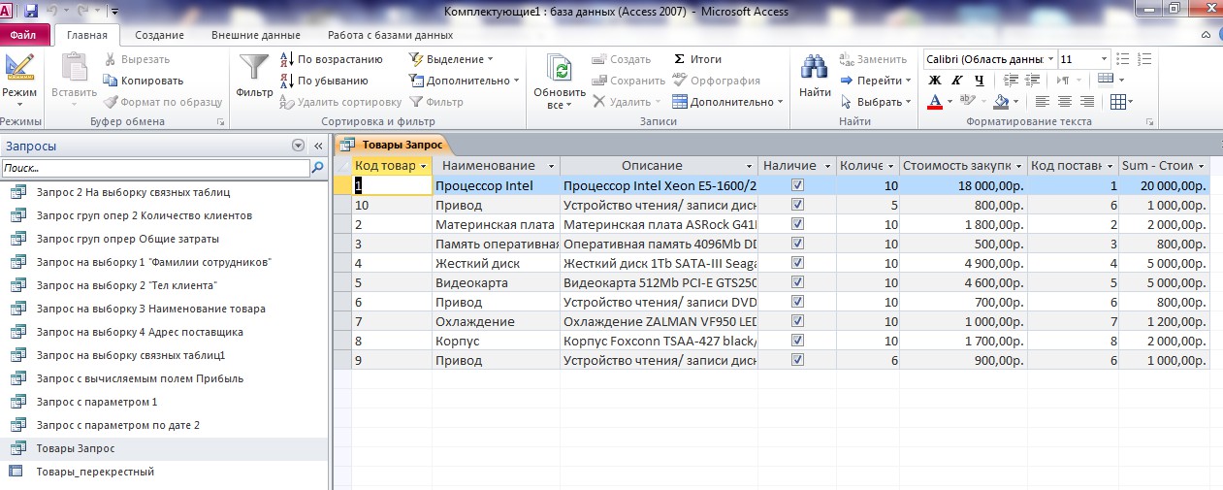
Task: Open navigation pane Запросы category menu
Action: 298,146
